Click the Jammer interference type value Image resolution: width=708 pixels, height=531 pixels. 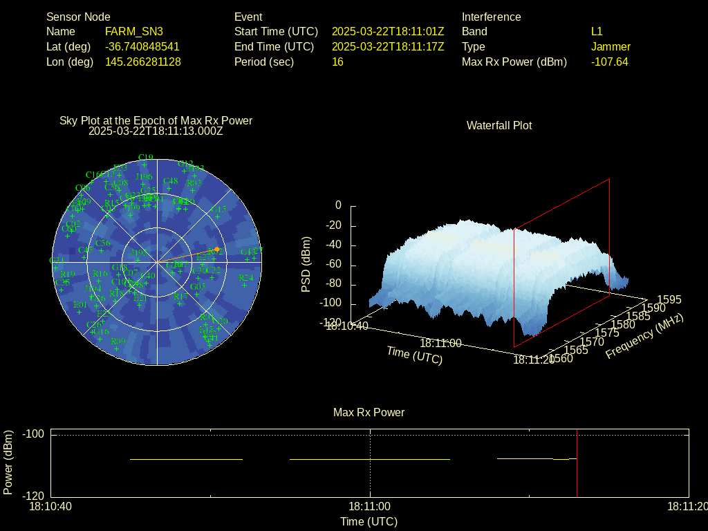[611, 46]
